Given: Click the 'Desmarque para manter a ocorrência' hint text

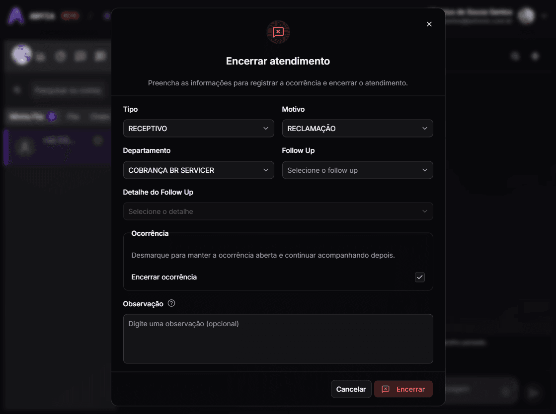Looking at the screenshot, I should pos(263,255).
